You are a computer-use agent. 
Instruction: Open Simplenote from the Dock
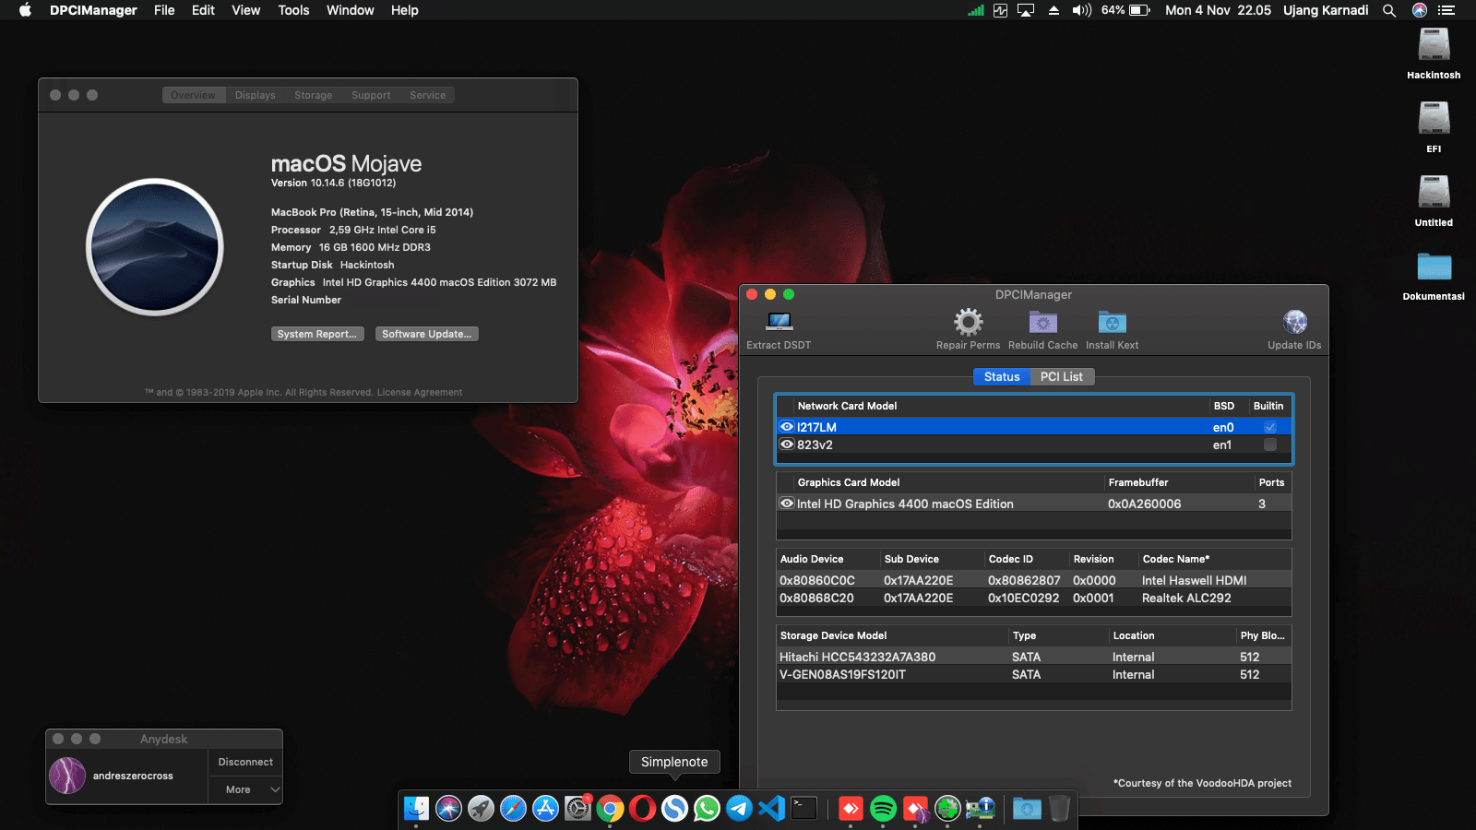point(674,809)
